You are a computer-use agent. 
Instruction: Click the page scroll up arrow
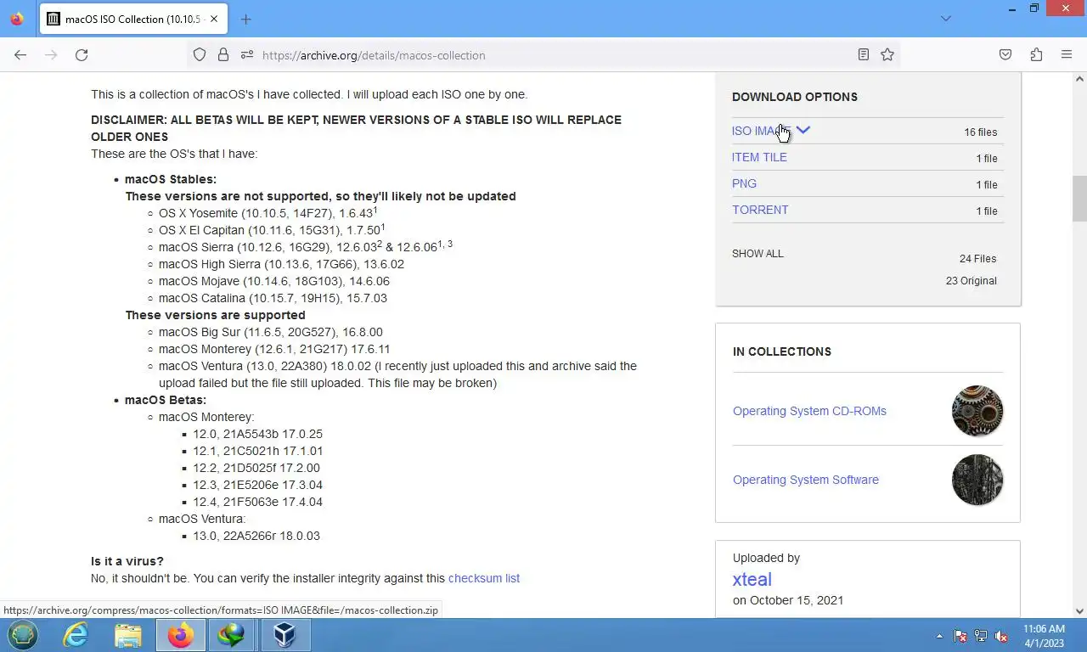[1079, 80]
